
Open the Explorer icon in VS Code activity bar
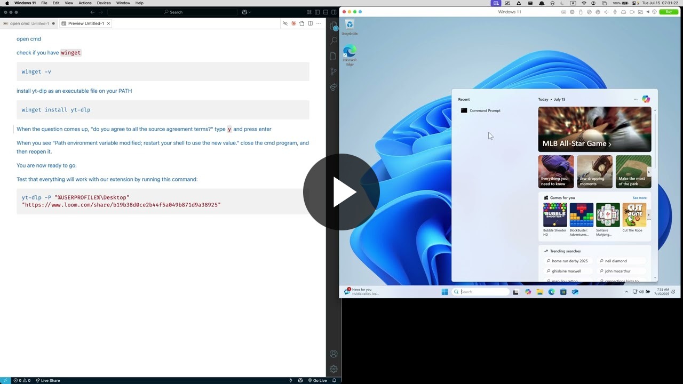click(333, 26)
